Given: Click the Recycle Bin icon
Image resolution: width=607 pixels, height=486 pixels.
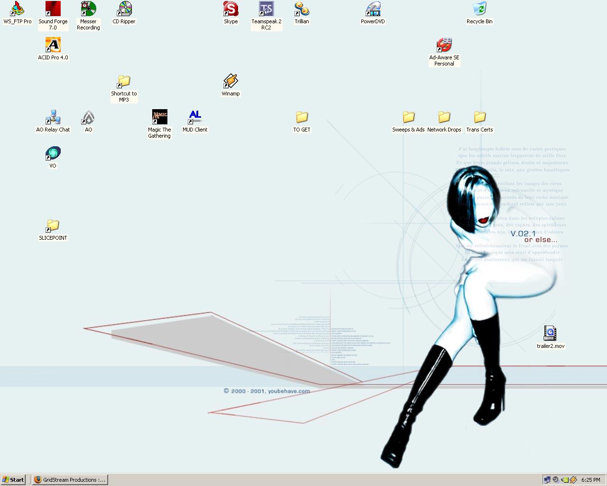Looking at the screenshot, I should pos(479,9).
